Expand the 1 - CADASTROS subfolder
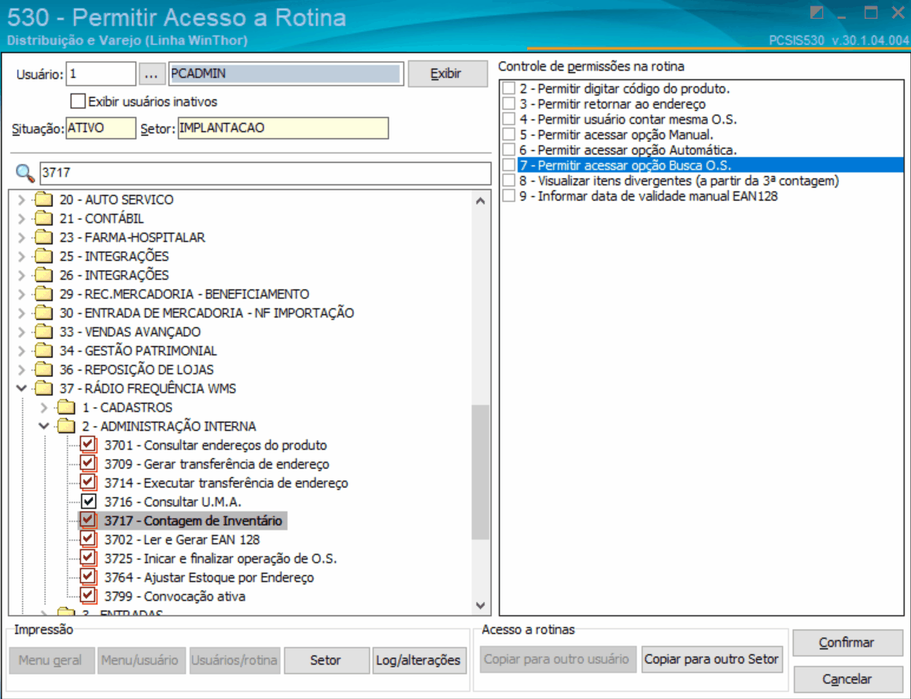The image size is (911, 699). click(x=43, y=408)
